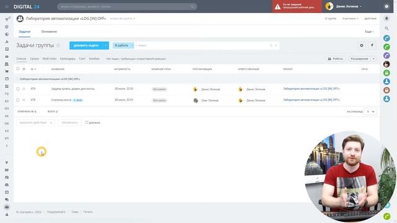This screenshot has height=223, width=397.
Task: Tick the checkbox for task 479
Action: click(18, 89)
